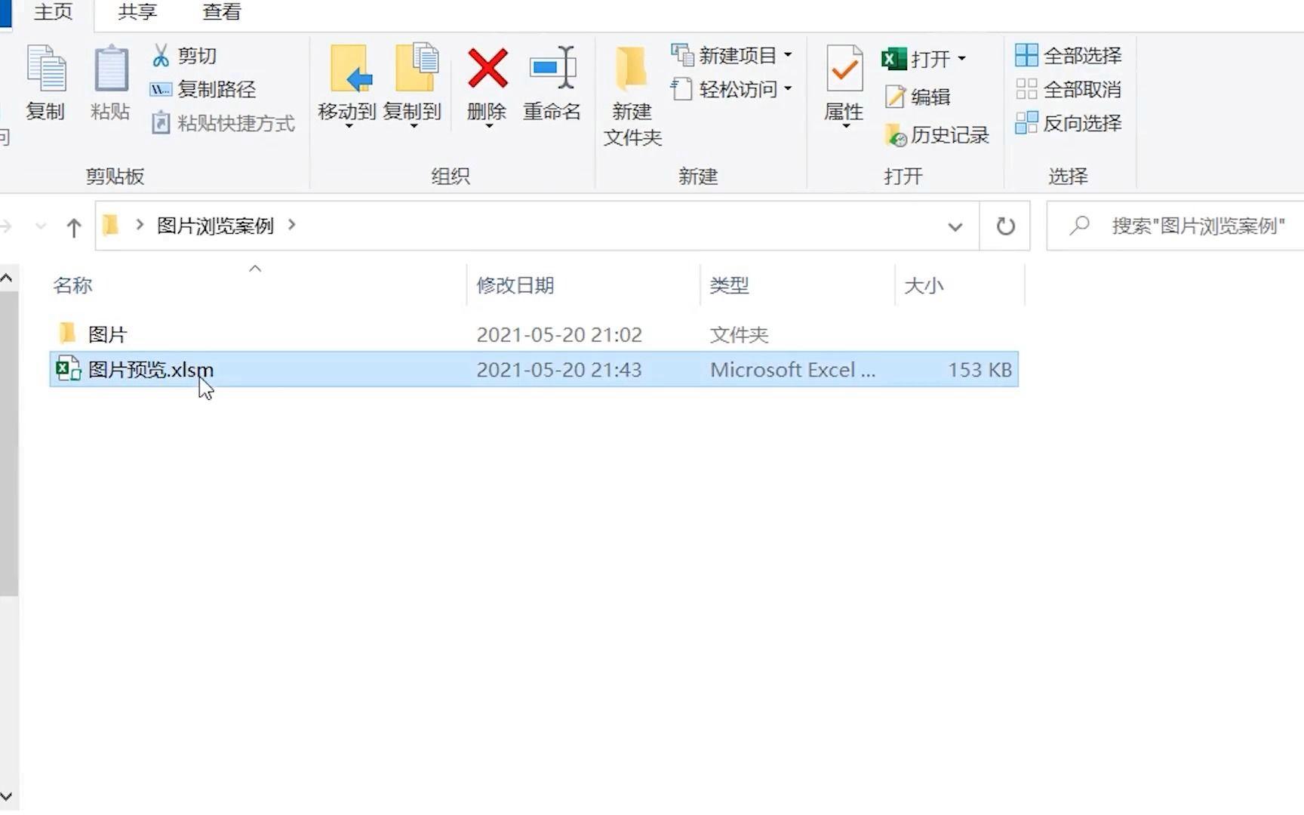Open the recent locations dropdown arrow

click(41, 226)
